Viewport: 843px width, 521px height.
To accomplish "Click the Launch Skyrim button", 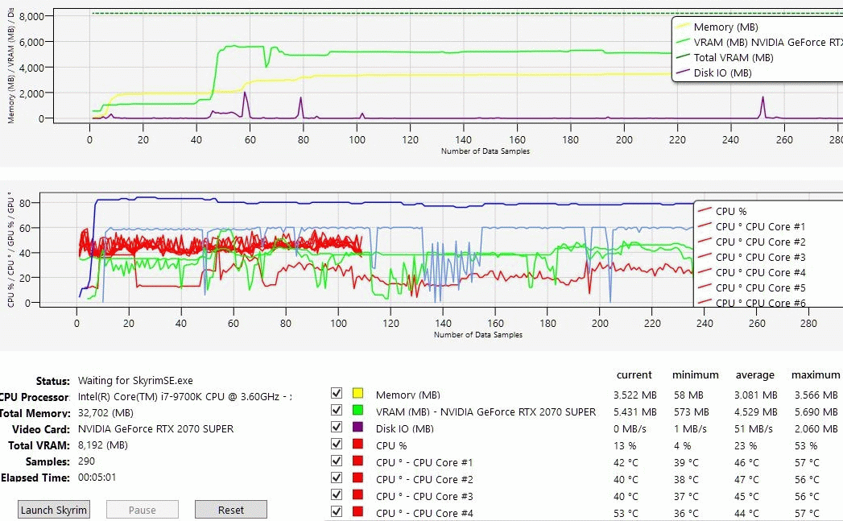I will click(53, 510).
